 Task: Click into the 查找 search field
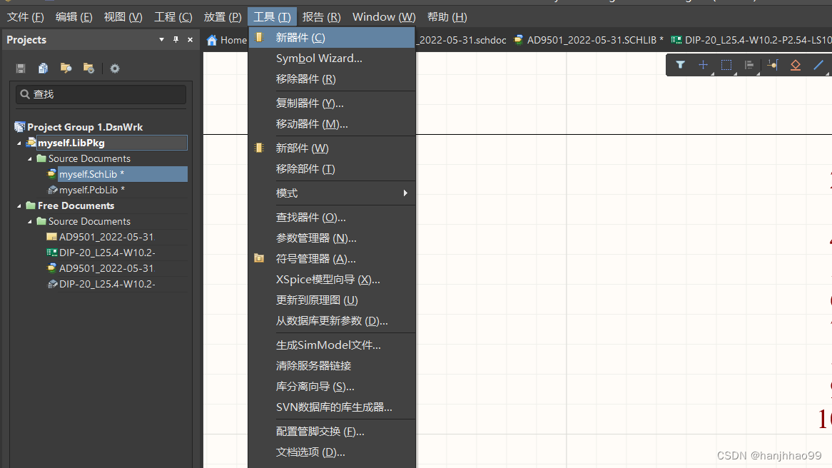[101, 94]
